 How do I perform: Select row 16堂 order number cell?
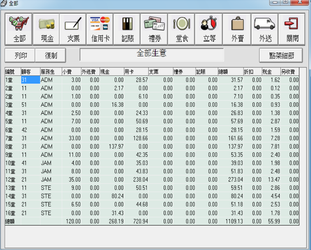(13, 213)
